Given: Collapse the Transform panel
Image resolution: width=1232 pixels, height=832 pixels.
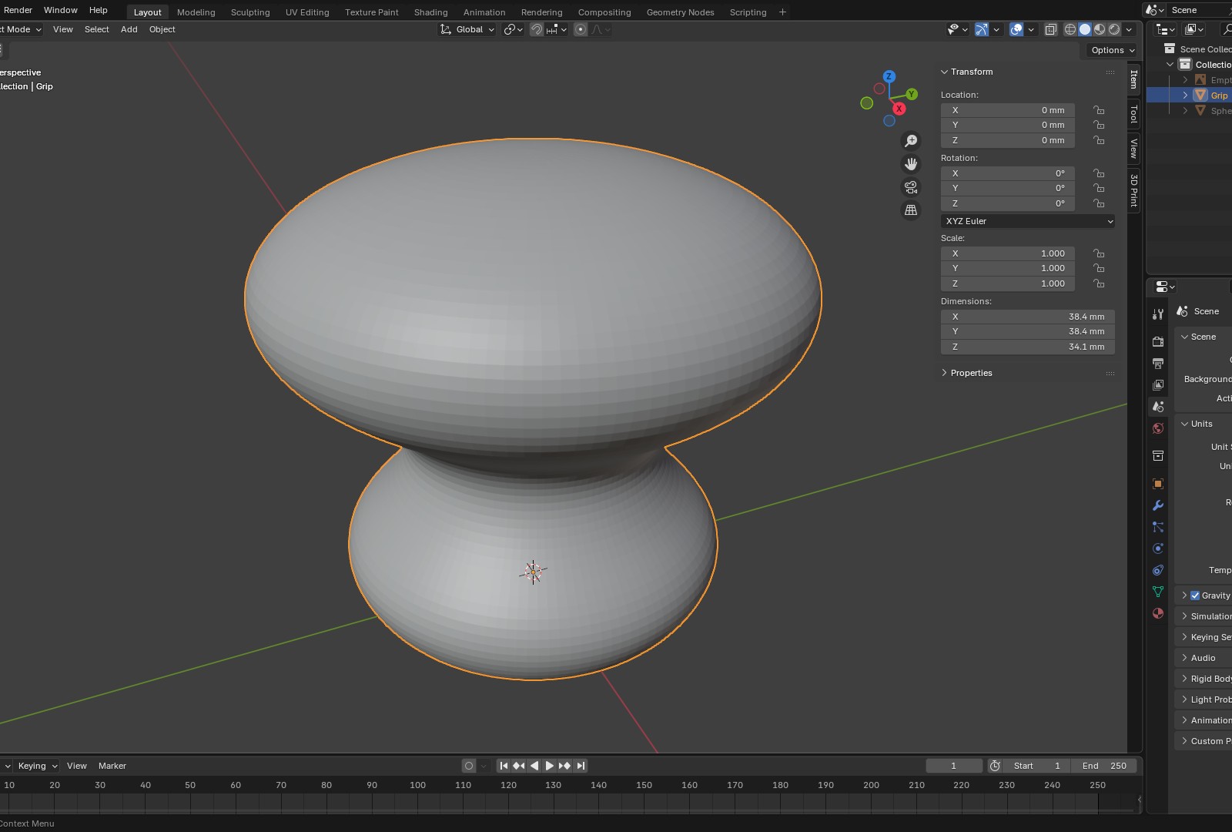Looking at the screenshot, I should tap(945, 72).
